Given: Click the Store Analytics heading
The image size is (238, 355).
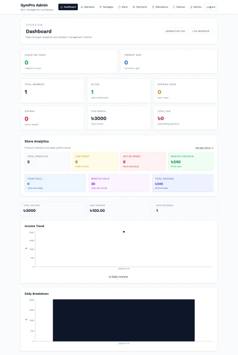Looking at the screenshot, I should [37, 141].
